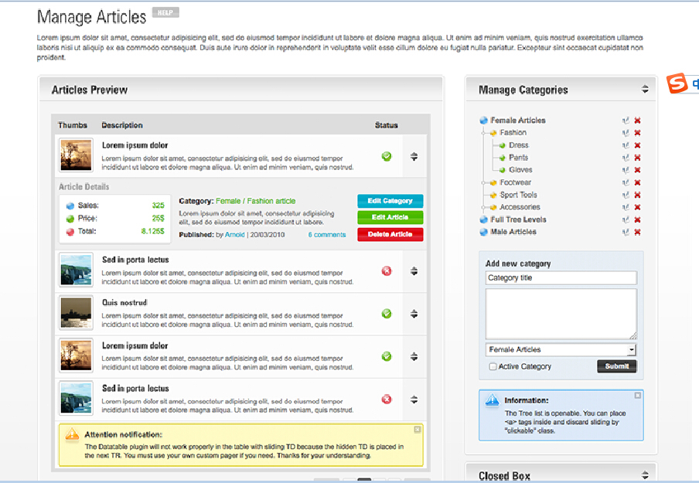Expand the Closed Box panel
This screenshot has width=699, height=483.
(645, 475)
